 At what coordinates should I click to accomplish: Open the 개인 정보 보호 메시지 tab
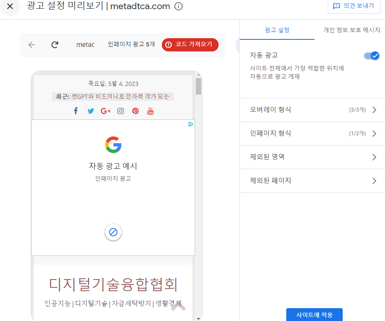coord(352,30)
